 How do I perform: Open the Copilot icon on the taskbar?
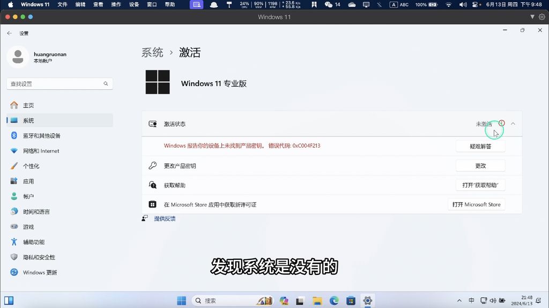(284, 301)
